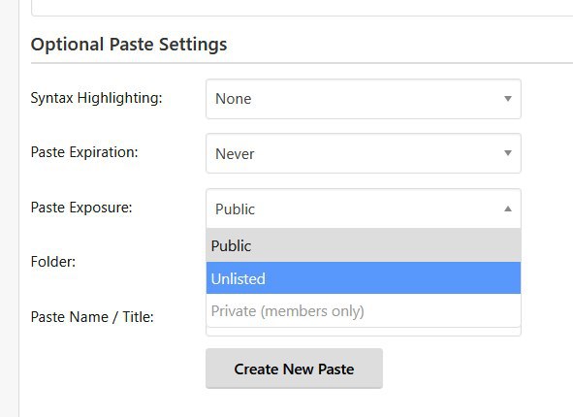Click the Syntax Highlighting label
Screen dimensions: 573x417
point(97,98)
